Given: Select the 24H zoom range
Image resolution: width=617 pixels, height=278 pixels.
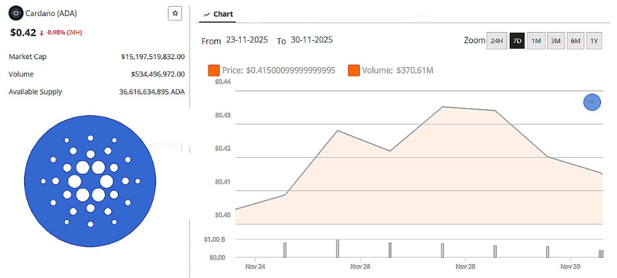Looking at the screenshot, I should coord(496,41).
